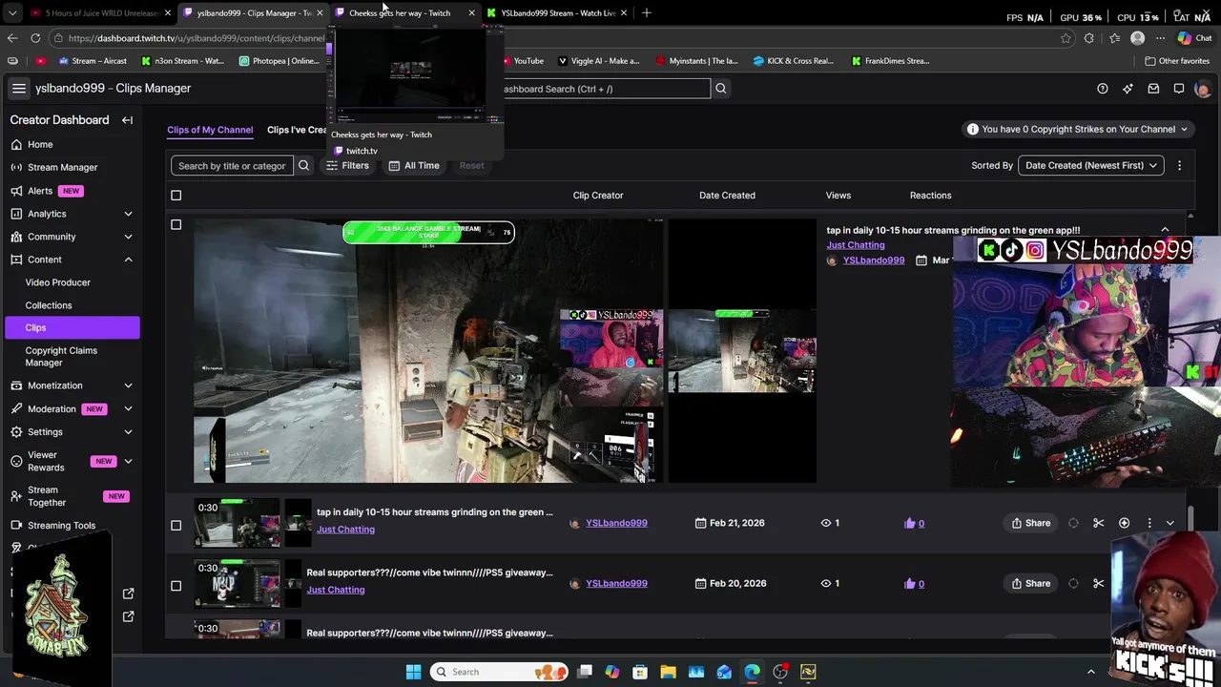
Task: Open Stream Manager in the sidebar
Action: click(62, 167)
